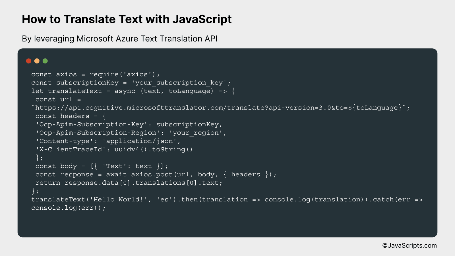Click the 'Ocp-Apim-Subscription-Region' line
Viewport: 455px width, 256px height.
(x=131, y=133)
